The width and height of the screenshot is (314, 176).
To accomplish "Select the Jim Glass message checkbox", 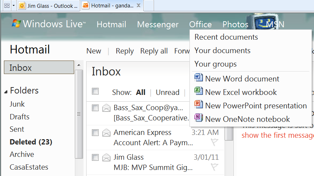I will coord(95,157).
